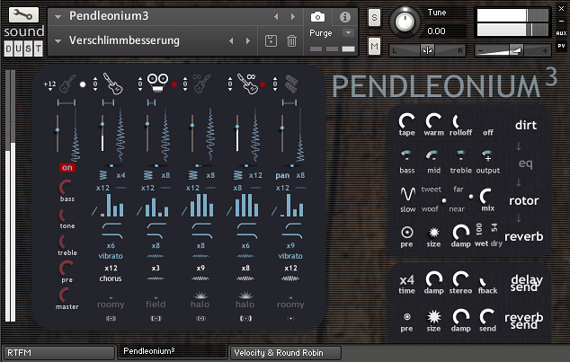Select the large electric guitar icon

click(x=113, y=84)
